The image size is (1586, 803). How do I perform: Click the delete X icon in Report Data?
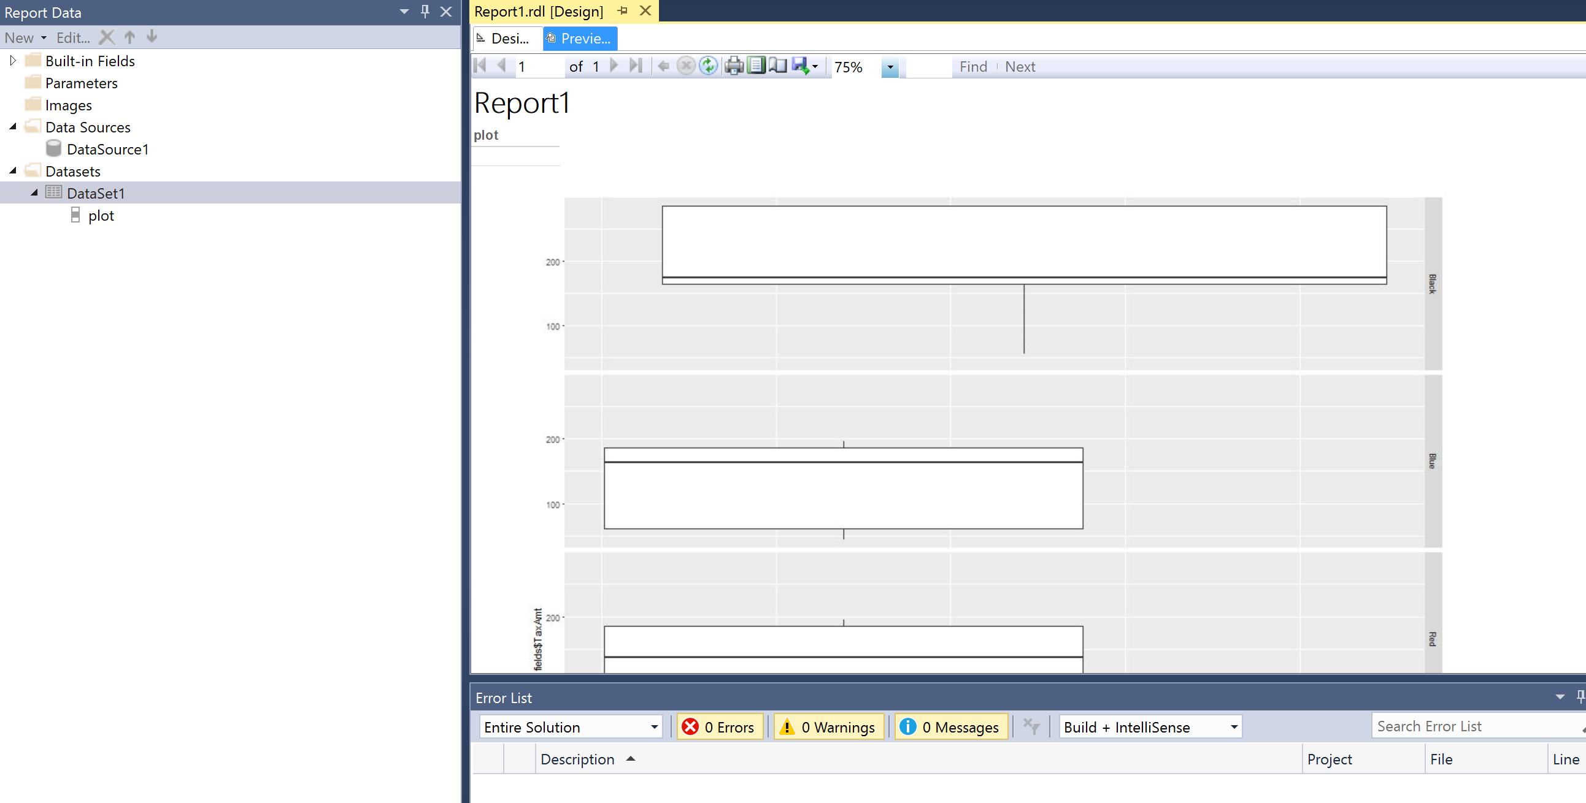coord(107,37)
